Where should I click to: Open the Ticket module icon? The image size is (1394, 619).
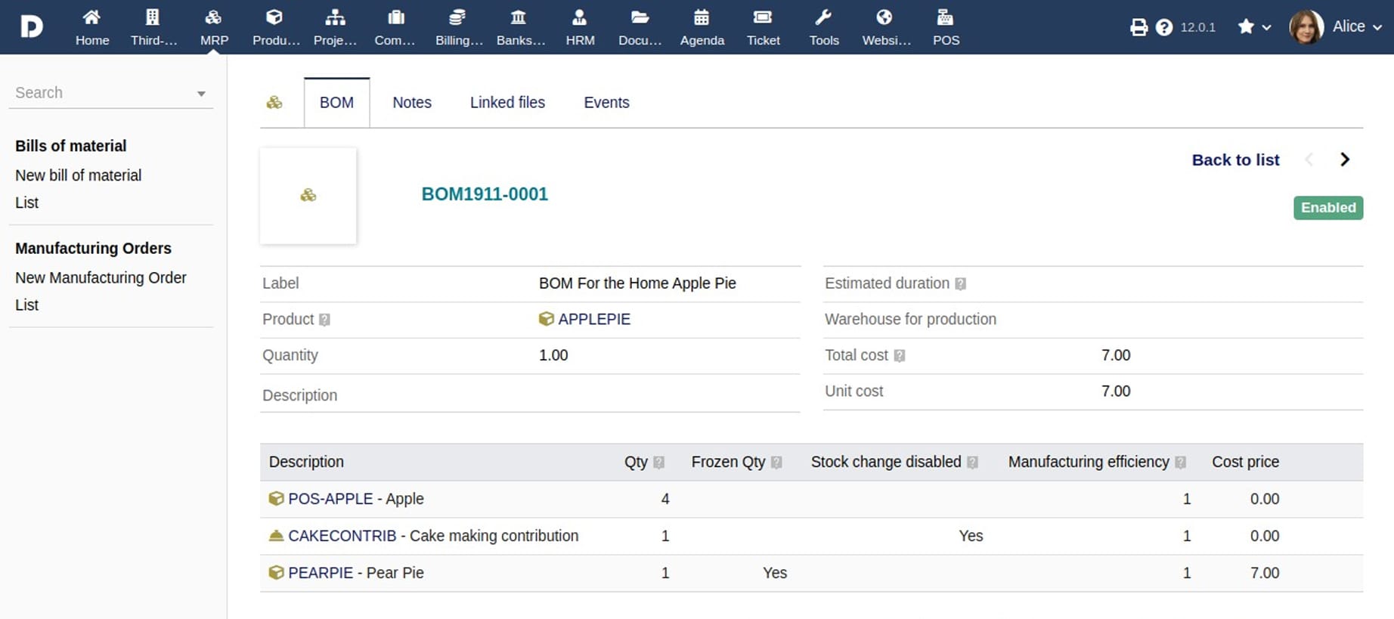click(x=763, y=18)
